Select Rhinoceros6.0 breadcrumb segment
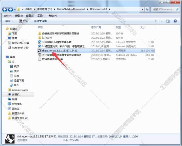 [x=99, y=9]
